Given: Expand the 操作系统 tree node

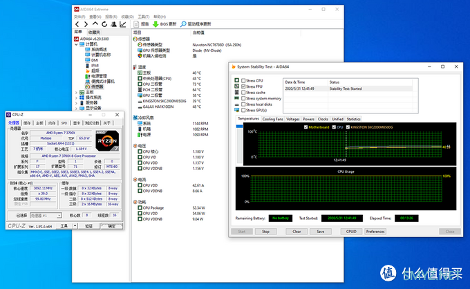Looking at the screenshot, I should point(76,97).
